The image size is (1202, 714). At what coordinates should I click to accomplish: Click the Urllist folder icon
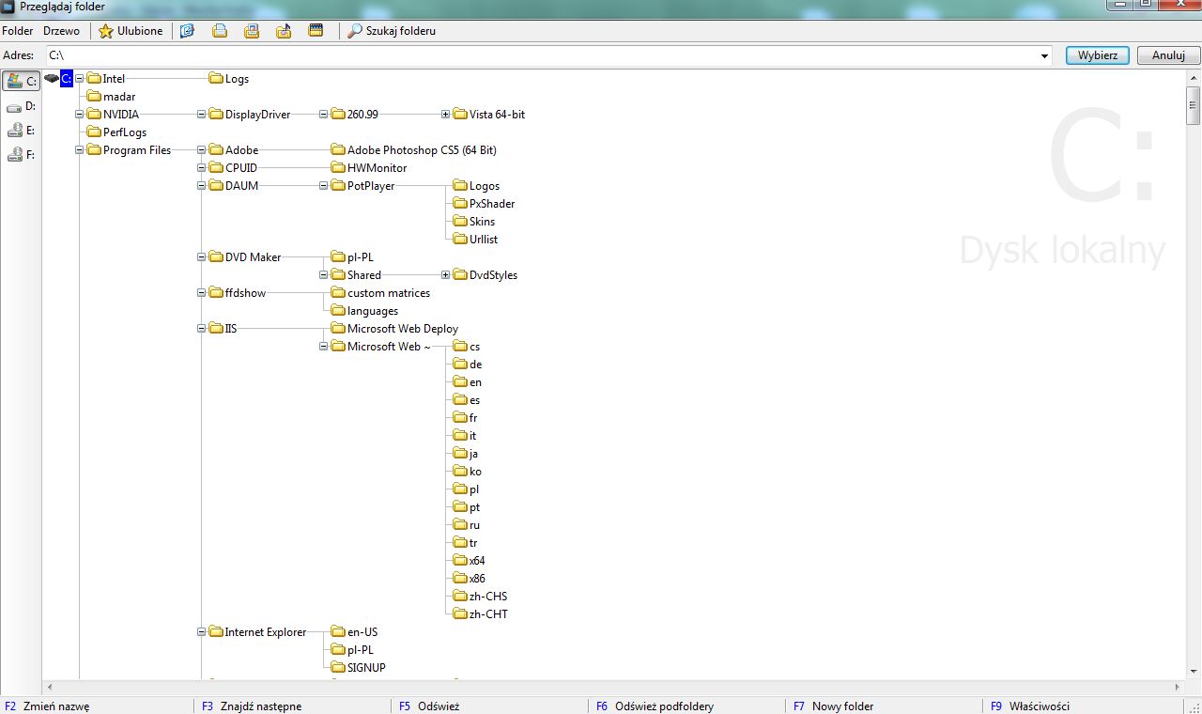point(460,240)
